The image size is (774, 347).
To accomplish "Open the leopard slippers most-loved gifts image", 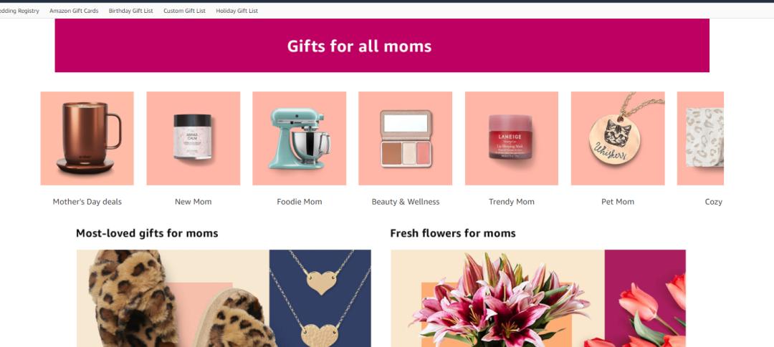I will [173, 298].
